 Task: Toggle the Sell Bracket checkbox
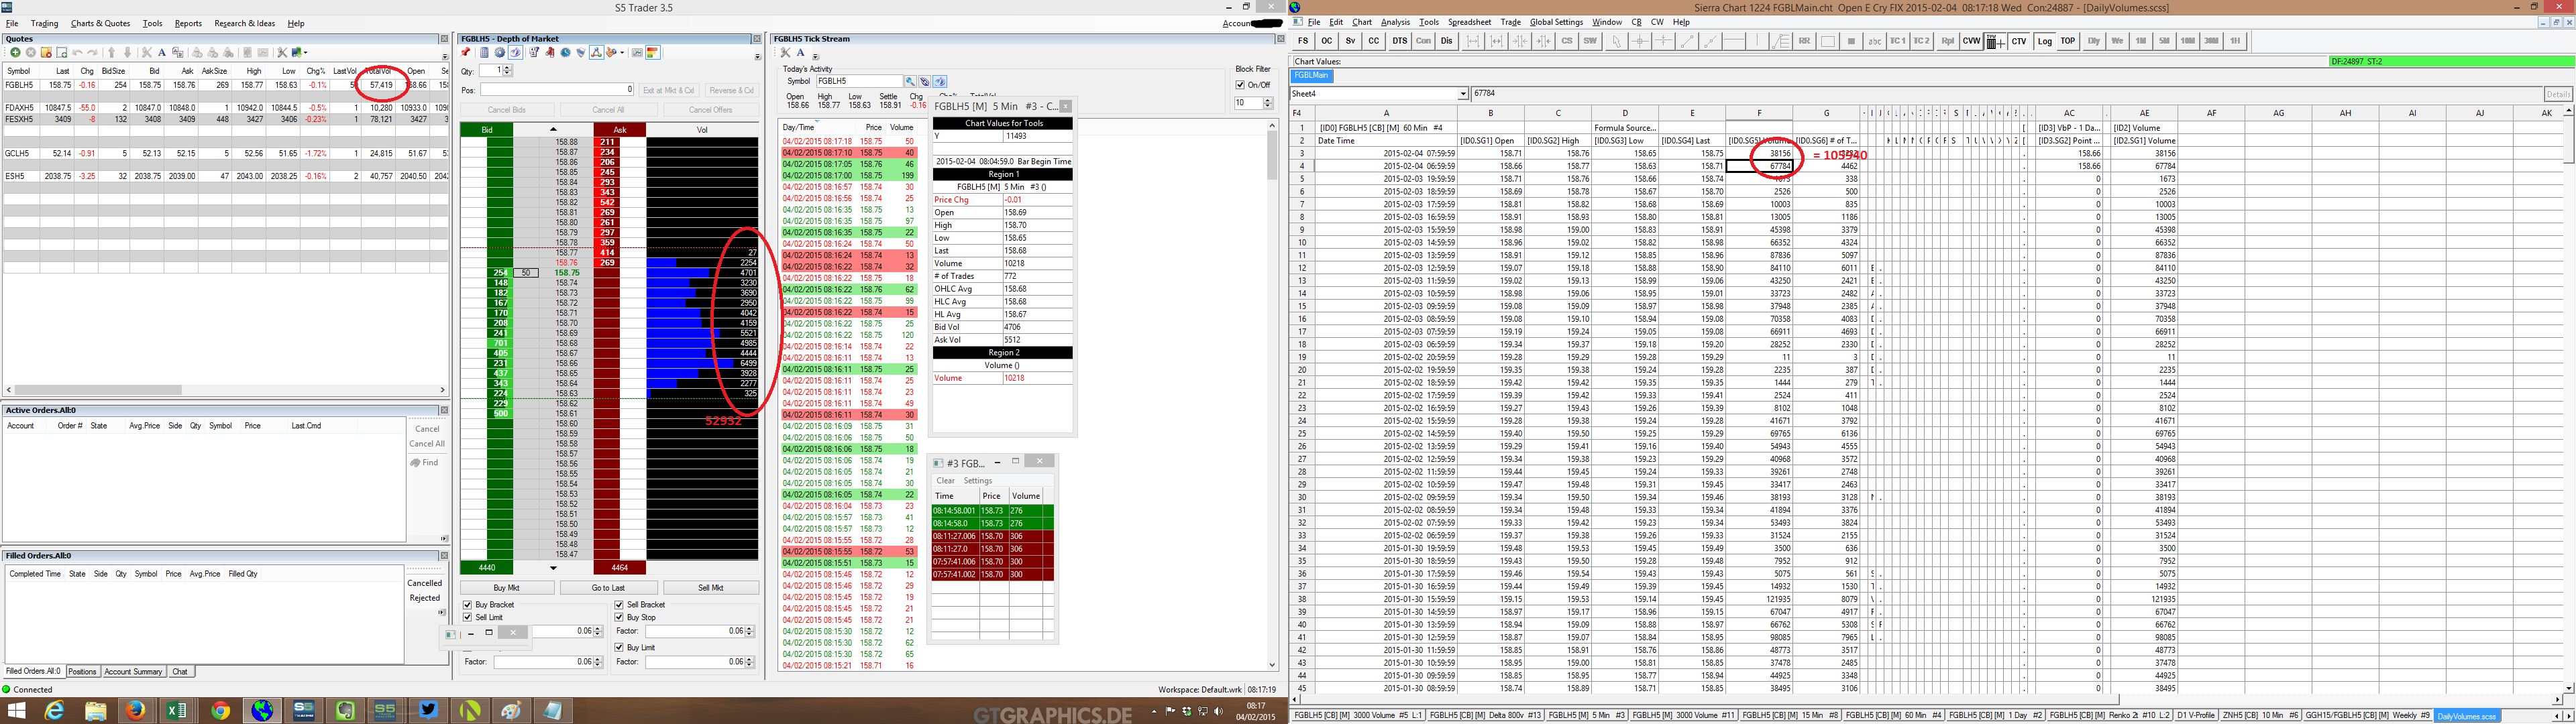click(x=619, y=605)
